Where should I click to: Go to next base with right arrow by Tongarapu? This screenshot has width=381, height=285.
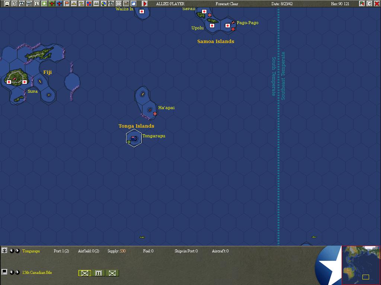tap(17, 251)
